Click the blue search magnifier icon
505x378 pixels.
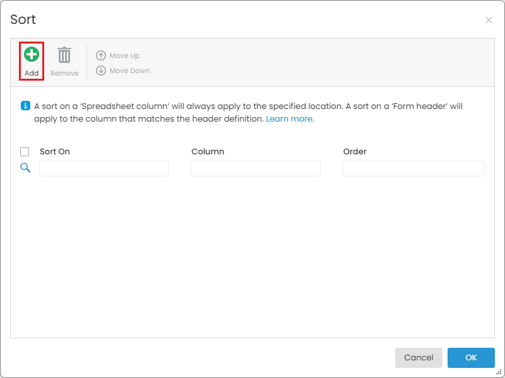pos(25,168)
